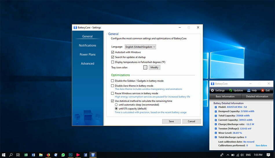
Task: Open the See dates link
Action: pyautogui.click(x=261, y=145)
